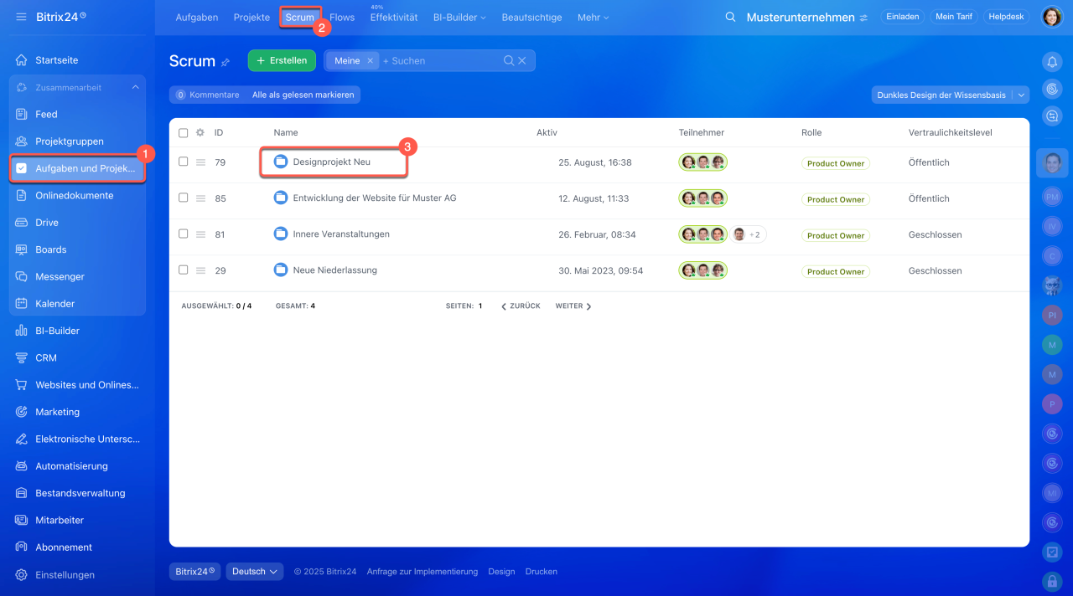
Task: Open the lock icon in right sidebar
Action: pyautogui.click(x=1052, y=580)
